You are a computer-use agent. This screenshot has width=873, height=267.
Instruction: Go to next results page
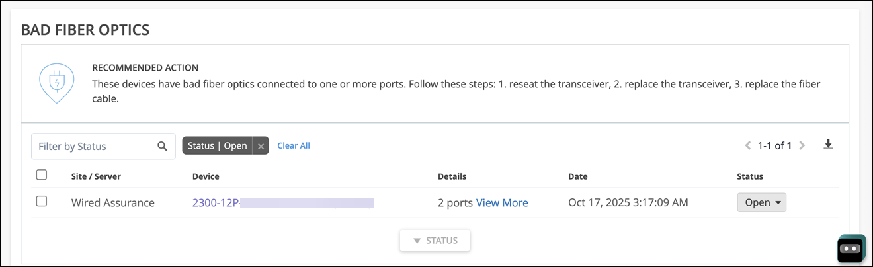[802, 145]
